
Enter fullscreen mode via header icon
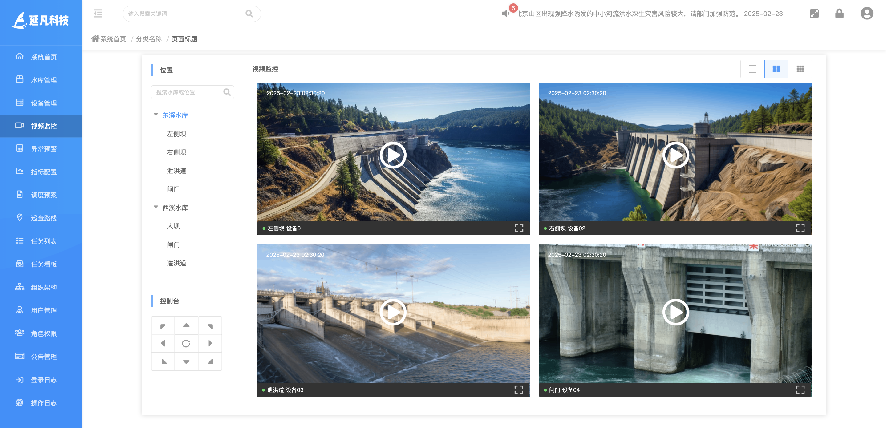[x=814, y=14]
